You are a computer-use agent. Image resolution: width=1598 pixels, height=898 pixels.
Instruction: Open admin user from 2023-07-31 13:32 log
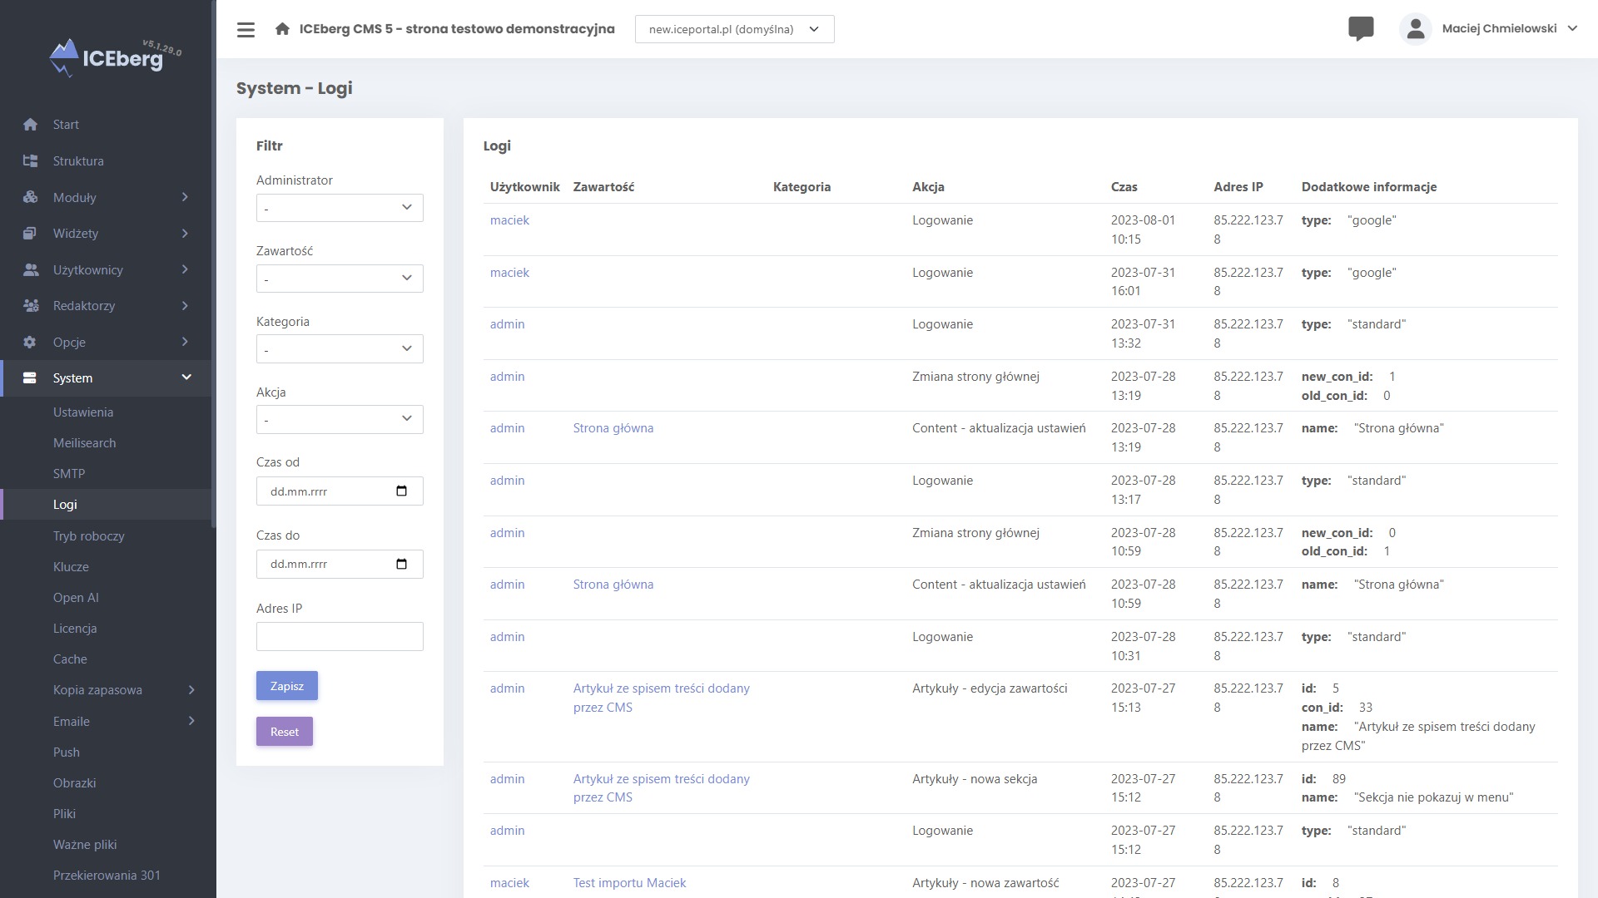point(507,324)
